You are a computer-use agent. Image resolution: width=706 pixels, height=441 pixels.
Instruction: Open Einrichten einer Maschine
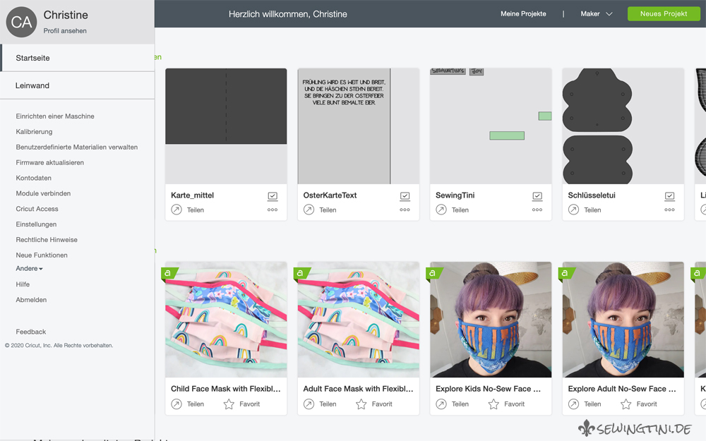(x=55, y=116)
